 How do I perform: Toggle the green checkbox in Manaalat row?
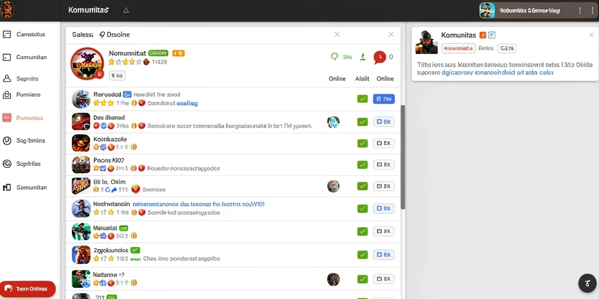tap(362, 231)
